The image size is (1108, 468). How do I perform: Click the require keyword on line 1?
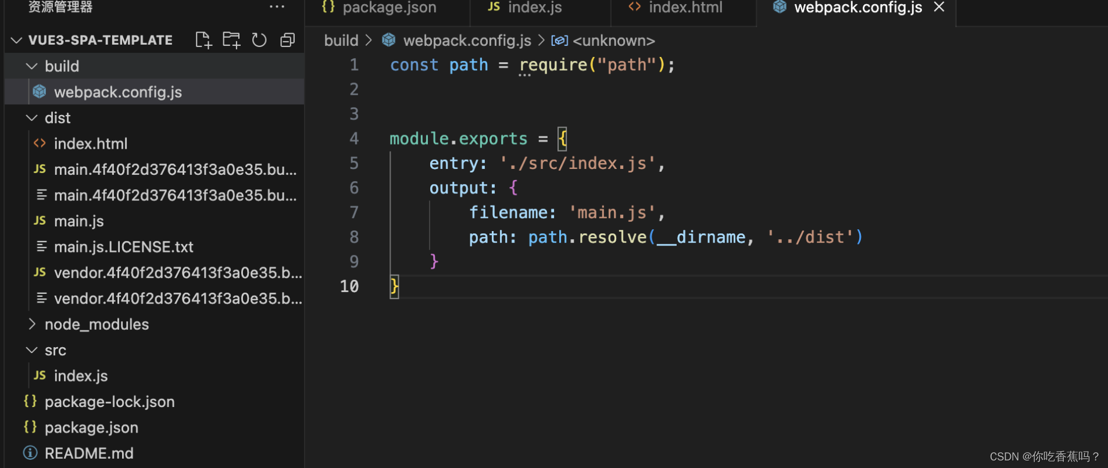point(553,65)
